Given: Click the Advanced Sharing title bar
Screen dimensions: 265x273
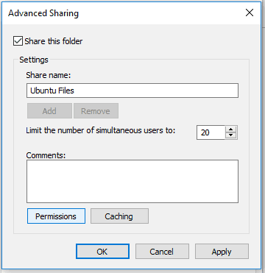Looking at the screenshot, I should point(123,13).
